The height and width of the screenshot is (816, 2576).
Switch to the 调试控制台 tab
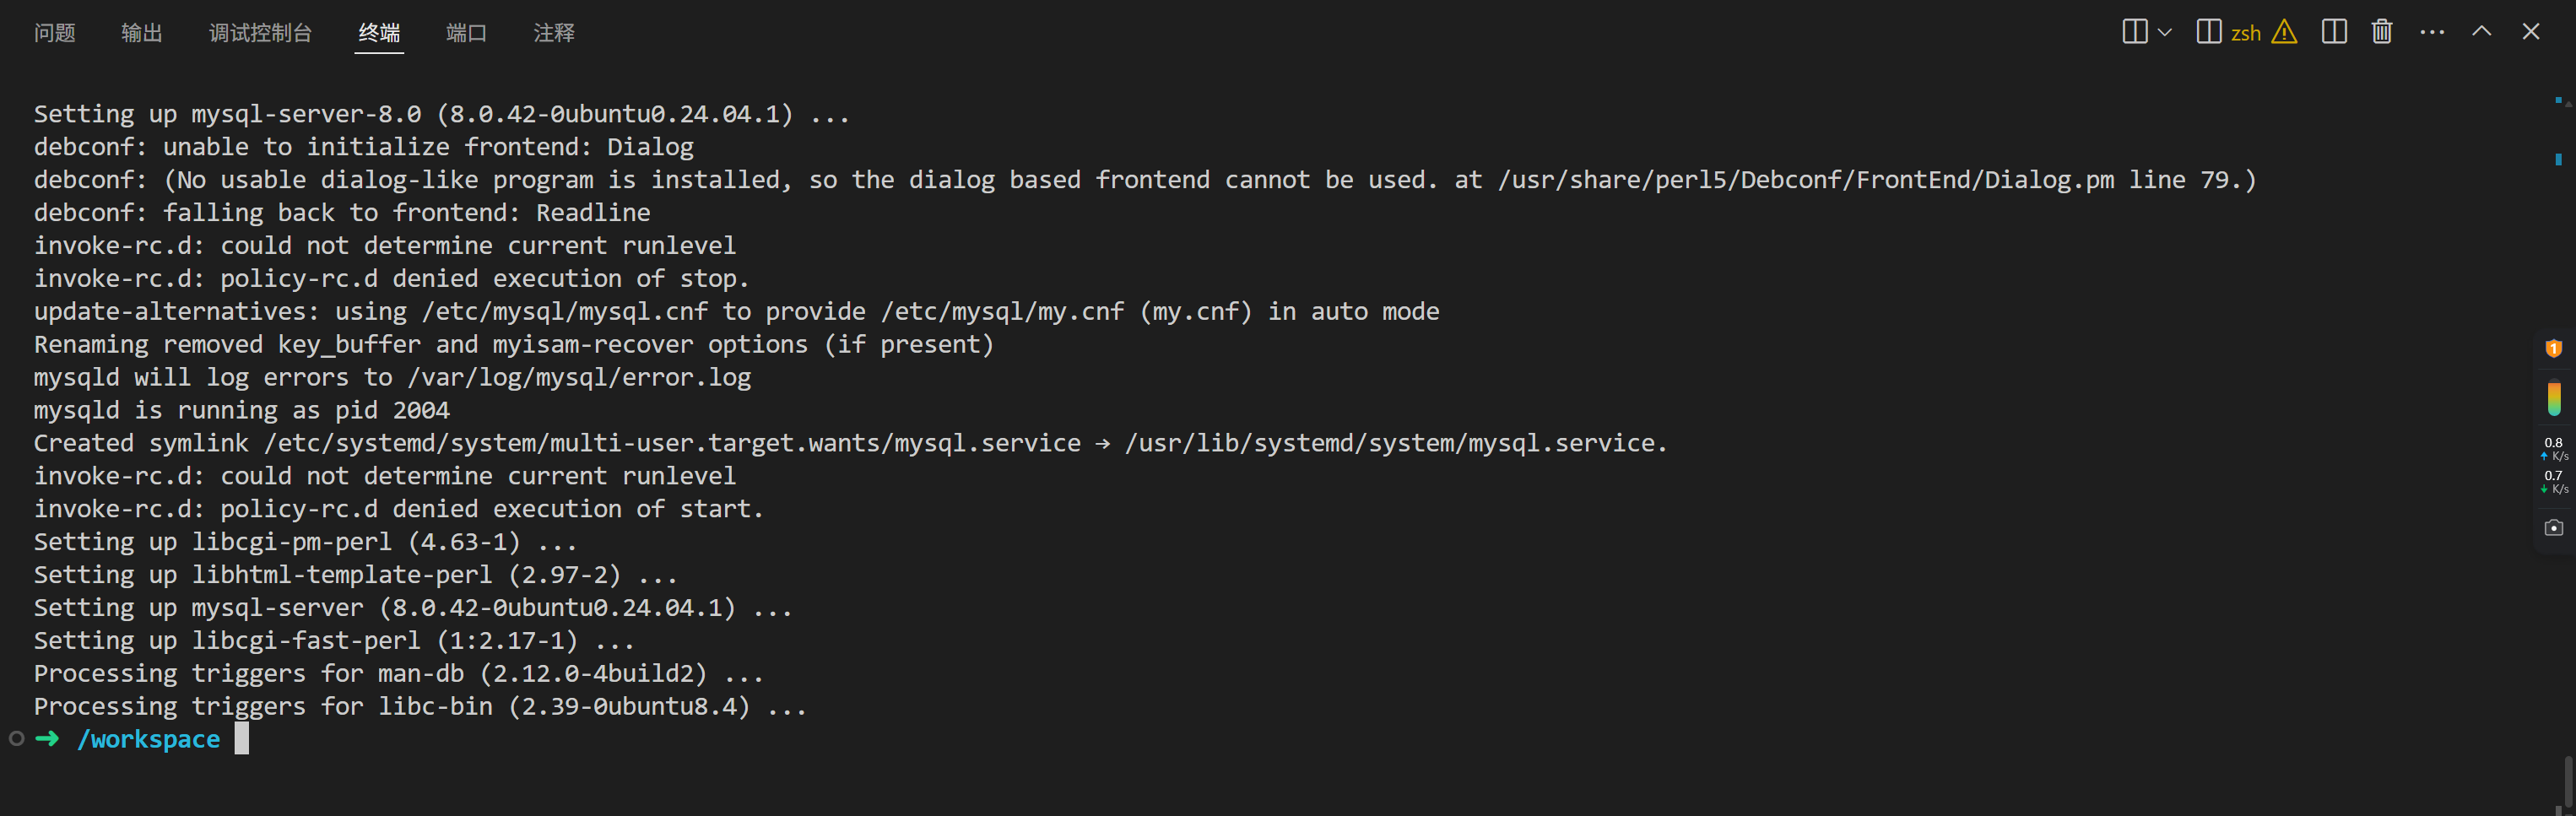pyautogui.click(x=260, y=33)
